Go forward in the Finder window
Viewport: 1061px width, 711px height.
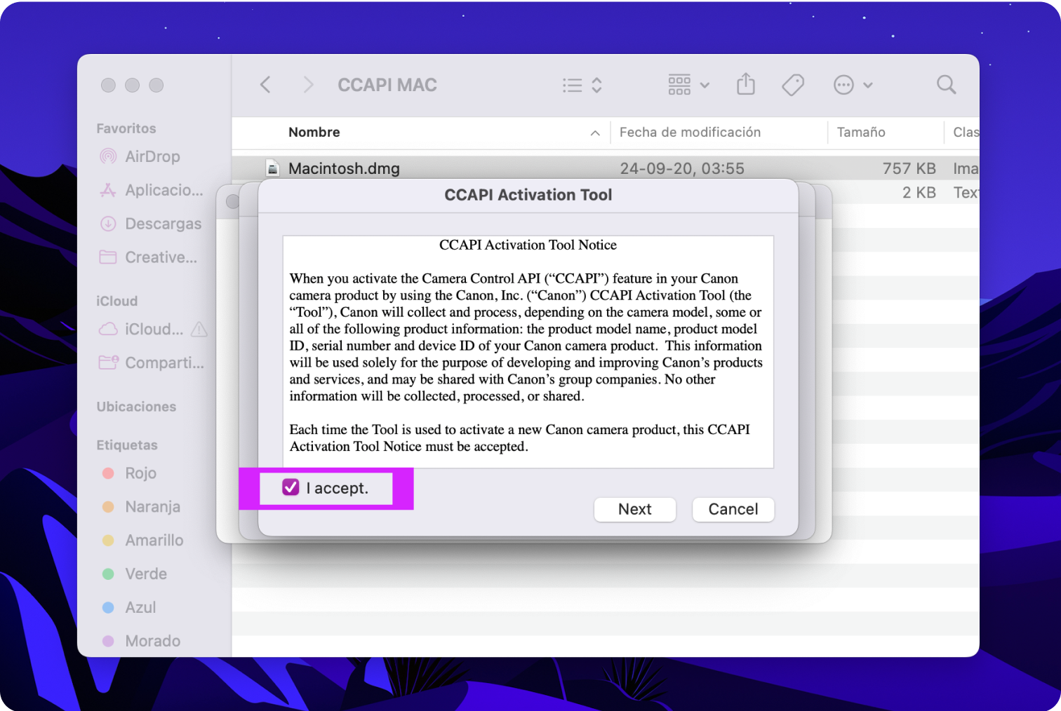coord(307,85)
